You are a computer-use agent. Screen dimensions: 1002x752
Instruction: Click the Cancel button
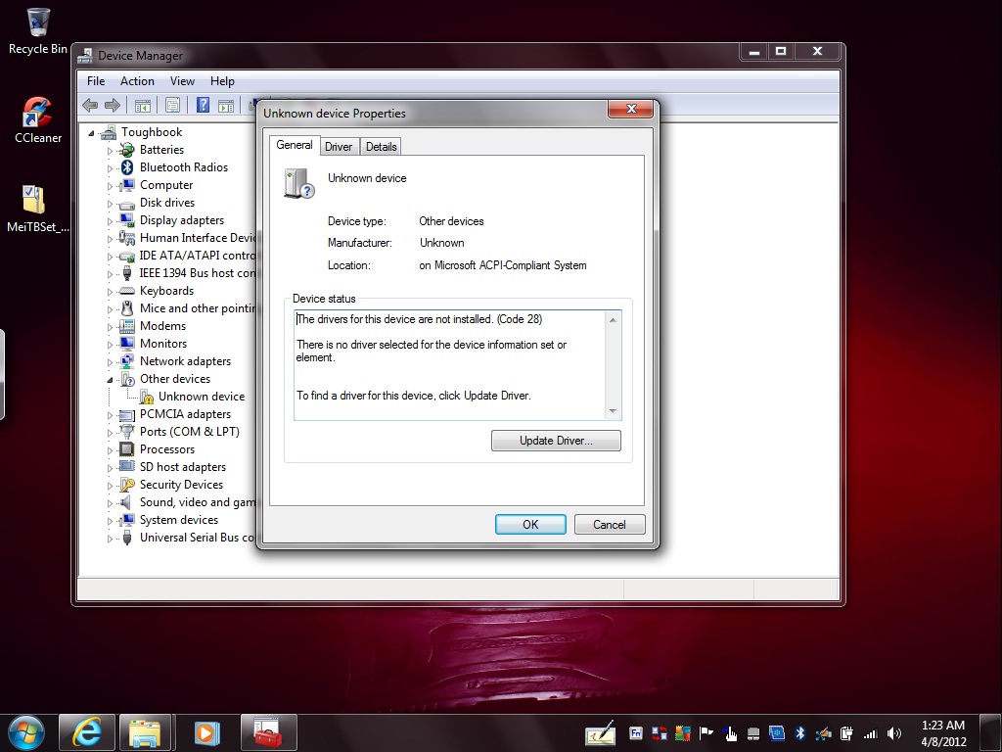(x=610, y=525)
